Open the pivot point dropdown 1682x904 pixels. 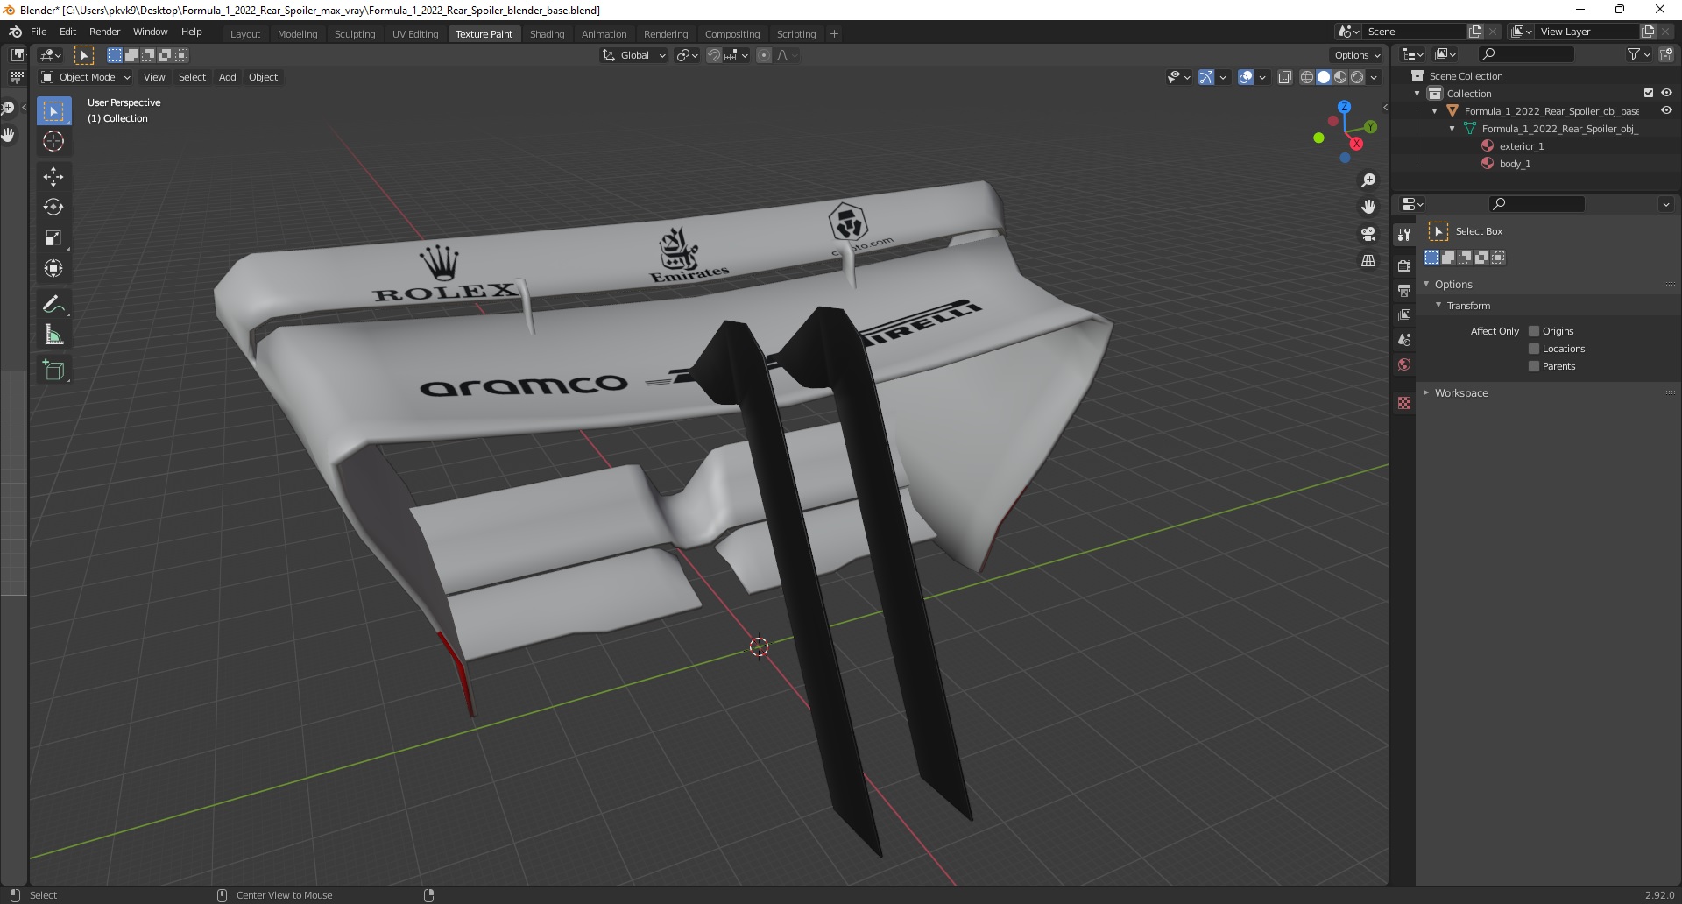[x=688, y=55]
